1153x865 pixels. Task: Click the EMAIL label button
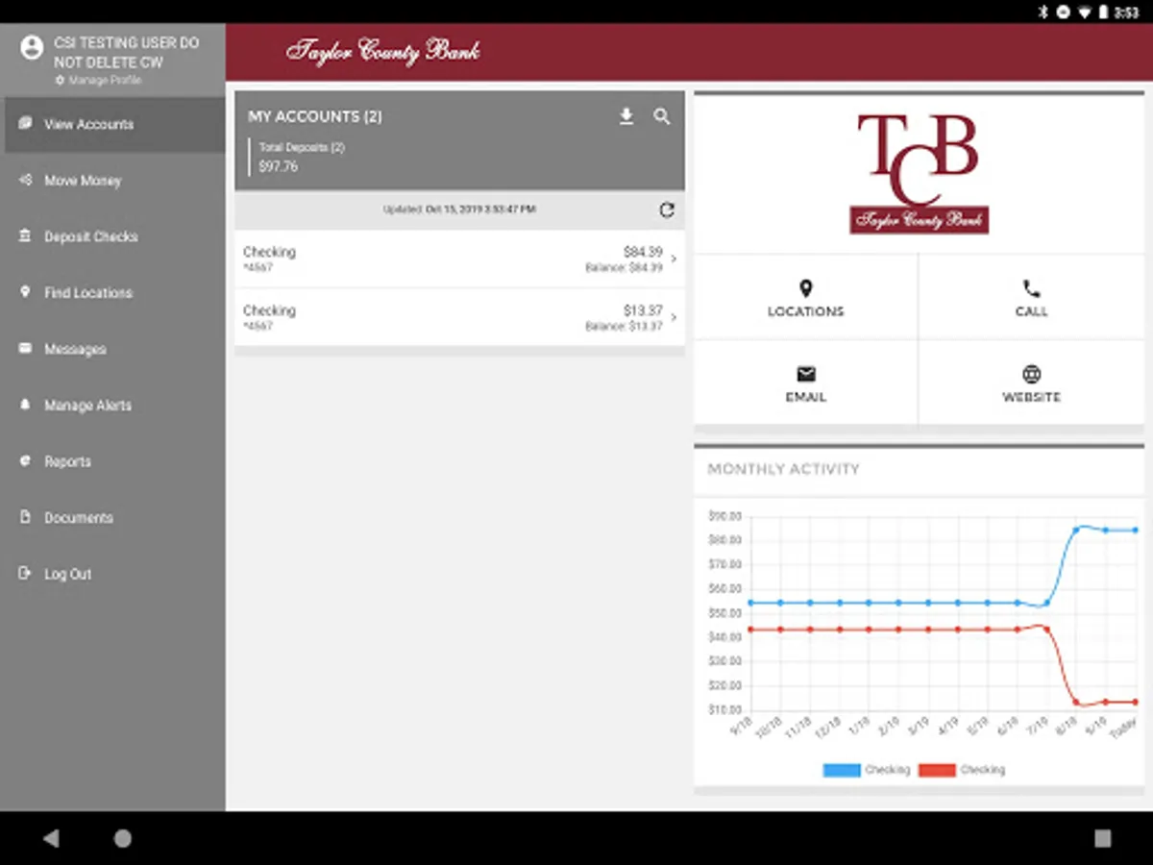click(x=806, y=397)
